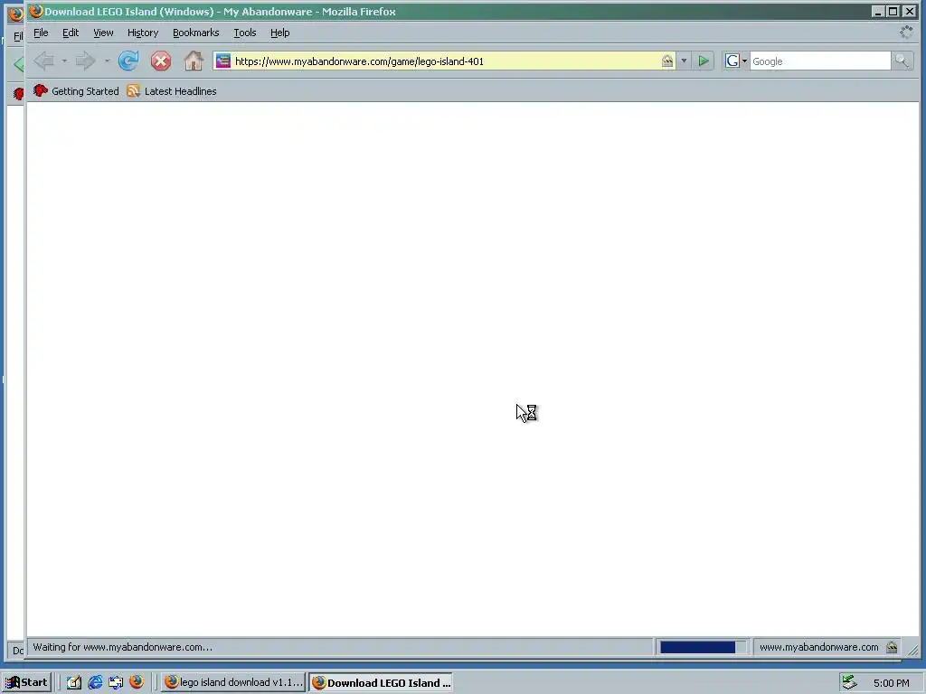Image resolution: width=926 pixels, height=694 pixels.
Task: Open the back history dropdown arrow
Action: click(64, 61)
